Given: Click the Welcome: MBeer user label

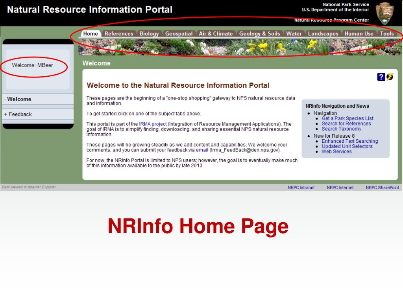Looking at the screenshot, I should (x=32, y=65).
